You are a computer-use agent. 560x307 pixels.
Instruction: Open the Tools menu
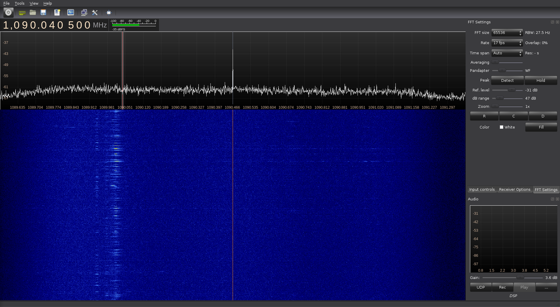20,3
